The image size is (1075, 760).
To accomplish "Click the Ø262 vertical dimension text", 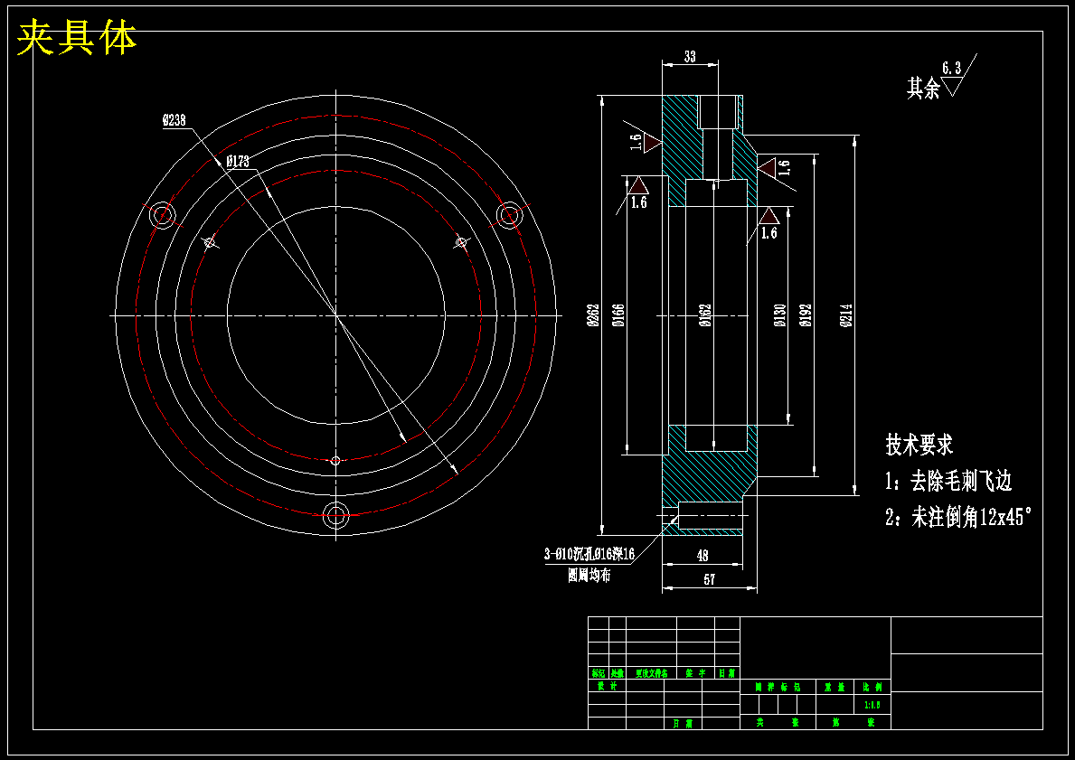I will click(594, 315).
